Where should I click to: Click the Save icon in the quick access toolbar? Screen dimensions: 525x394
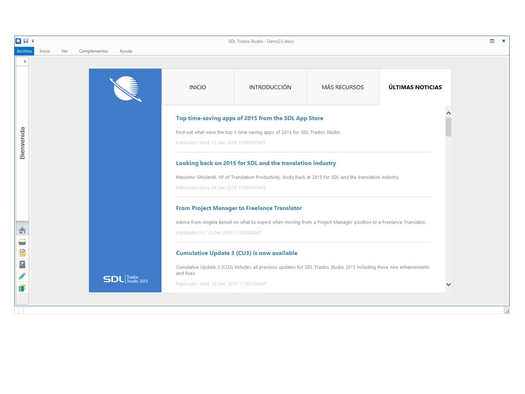(x=26, y=41)
